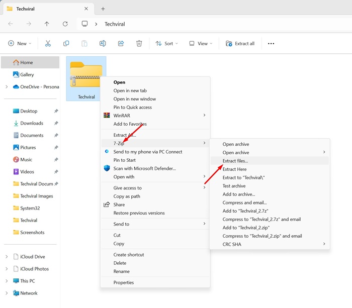Open the New dropdown button
352x308 pixels.
tap(20, 44)
